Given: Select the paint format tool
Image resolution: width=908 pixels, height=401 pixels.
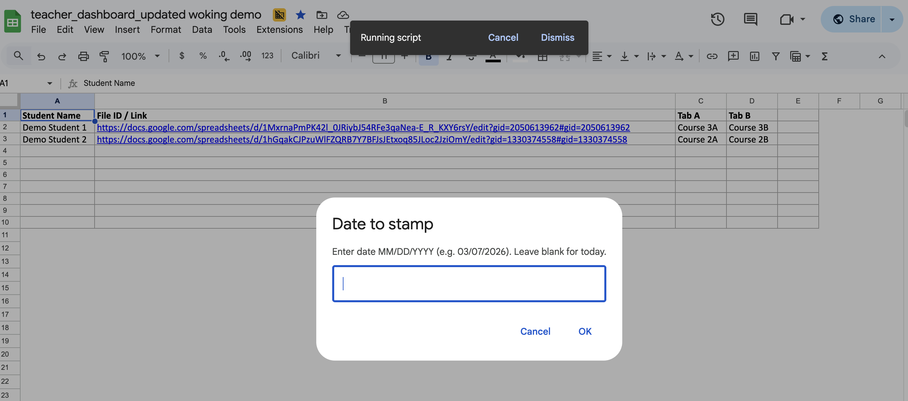Looking at the screenshot, I should (x=104, y=56).
